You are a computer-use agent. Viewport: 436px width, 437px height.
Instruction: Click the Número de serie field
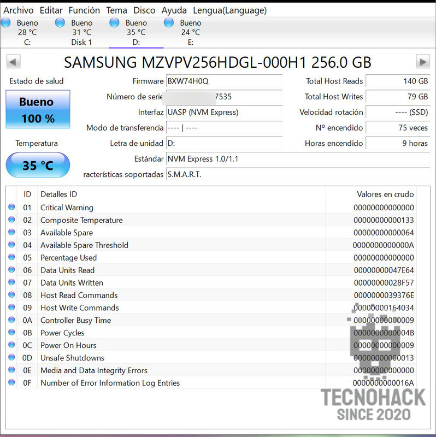(x=224, y=97)
